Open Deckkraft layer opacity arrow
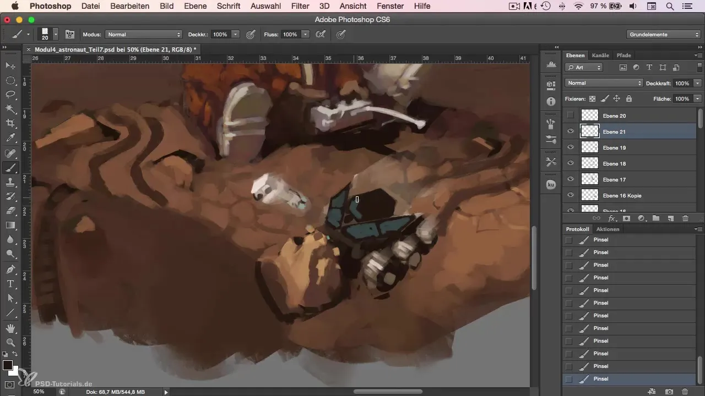This screenshot has width=705, height=396. click(698, 83)
